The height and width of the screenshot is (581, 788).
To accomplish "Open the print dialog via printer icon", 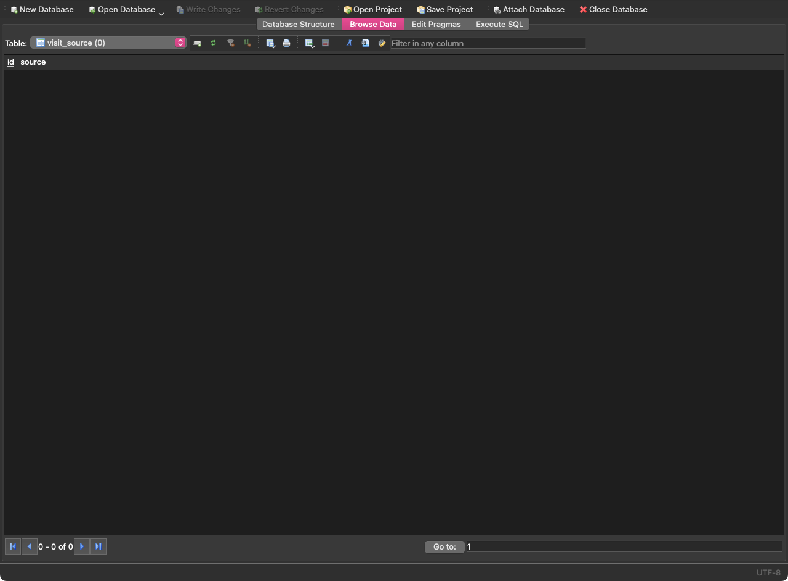I will 286,43.
